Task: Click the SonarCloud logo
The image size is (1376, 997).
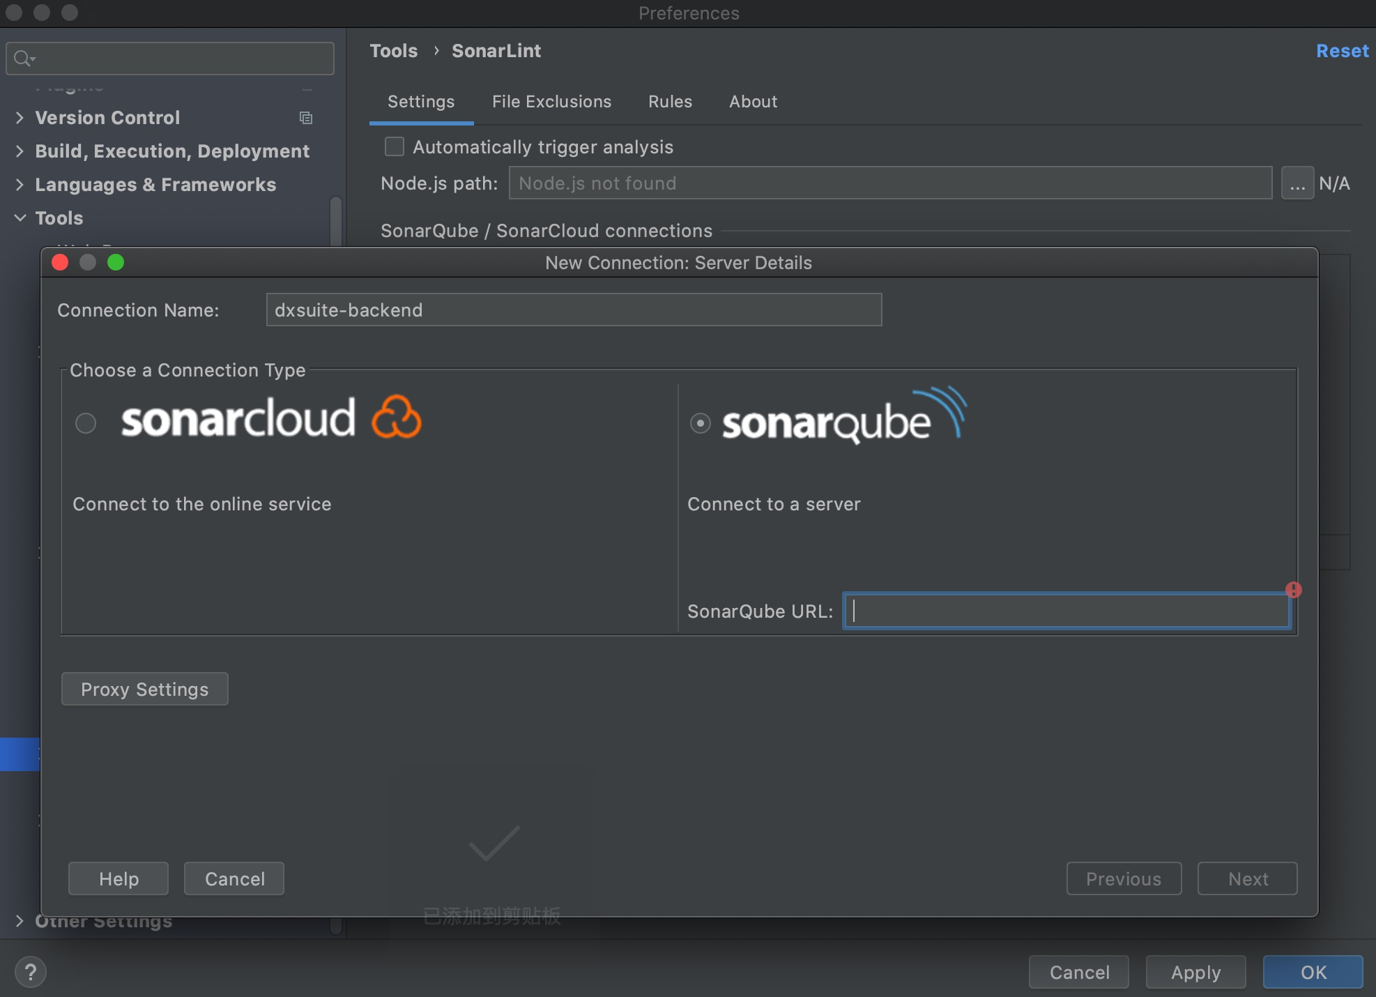Action: tap(271, 418)
